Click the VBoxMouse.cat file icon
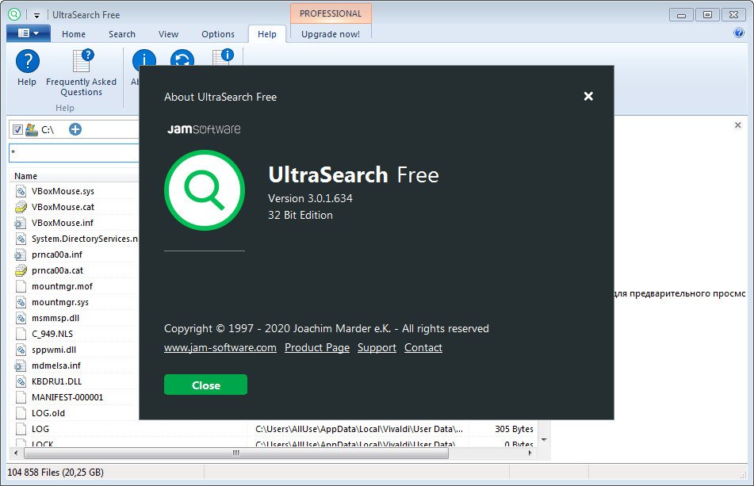The width and height of the screenshot is (754, 486). (x=21, y=207)
